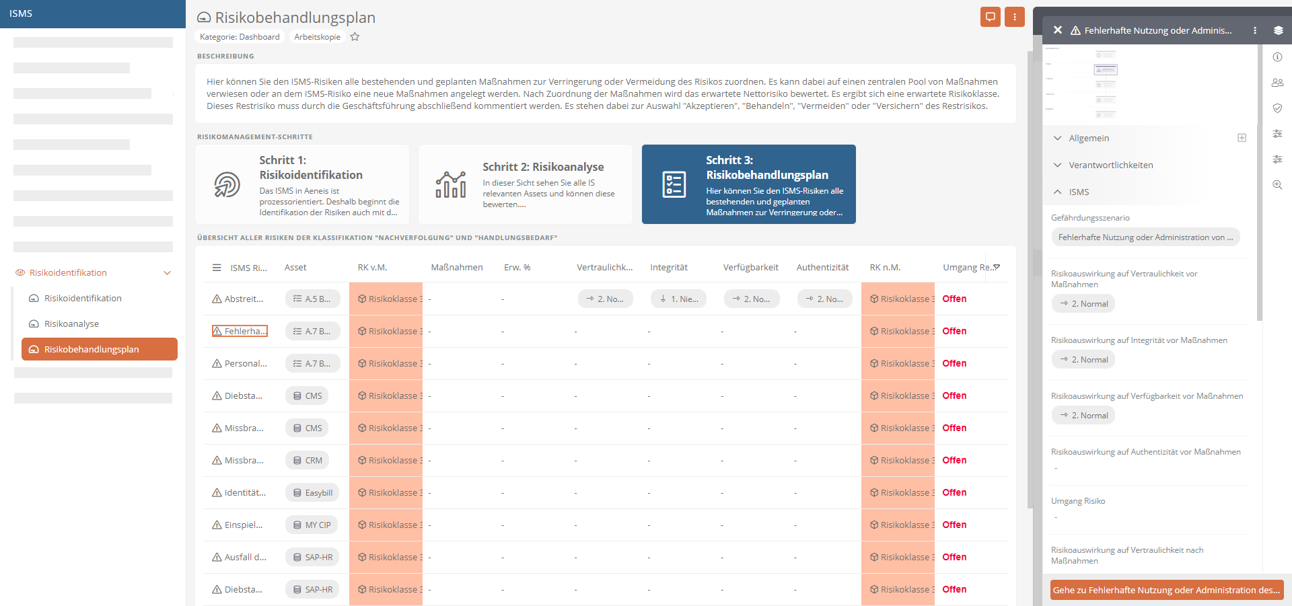Select Risikobehandlungsplan in sidebar
Viewport: 1292px width, 606px height.
pyautogui.click(x=100, y=349)
